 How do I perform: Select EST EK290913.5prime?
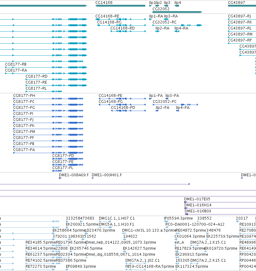192,254
